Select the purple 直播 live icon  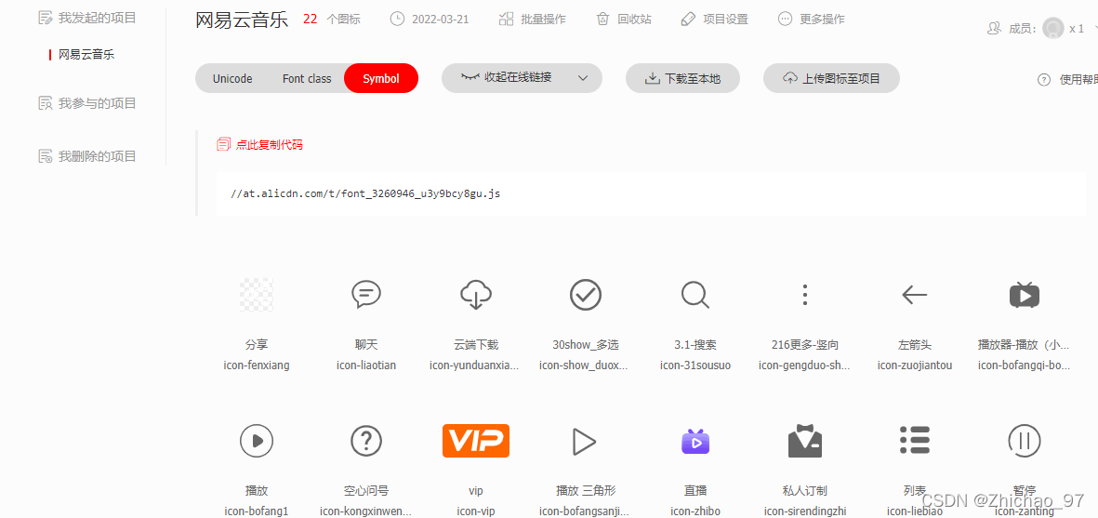click(x=695, y=441)
